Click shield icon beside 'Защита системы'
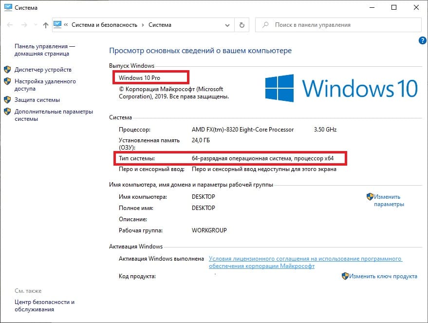The image size is (428, 323). (7, 100)
